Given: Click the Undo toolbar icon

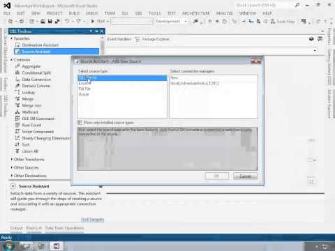Looking at the screenshot, I should (67, 21).
